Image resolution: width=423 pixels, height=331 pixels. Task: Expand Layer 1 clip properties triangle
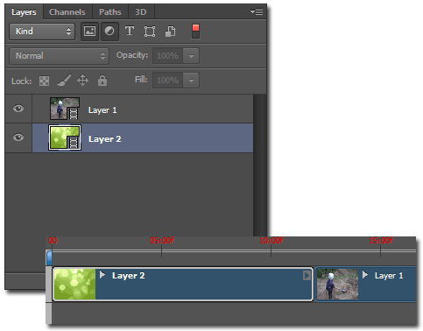(x=365, y=275)
